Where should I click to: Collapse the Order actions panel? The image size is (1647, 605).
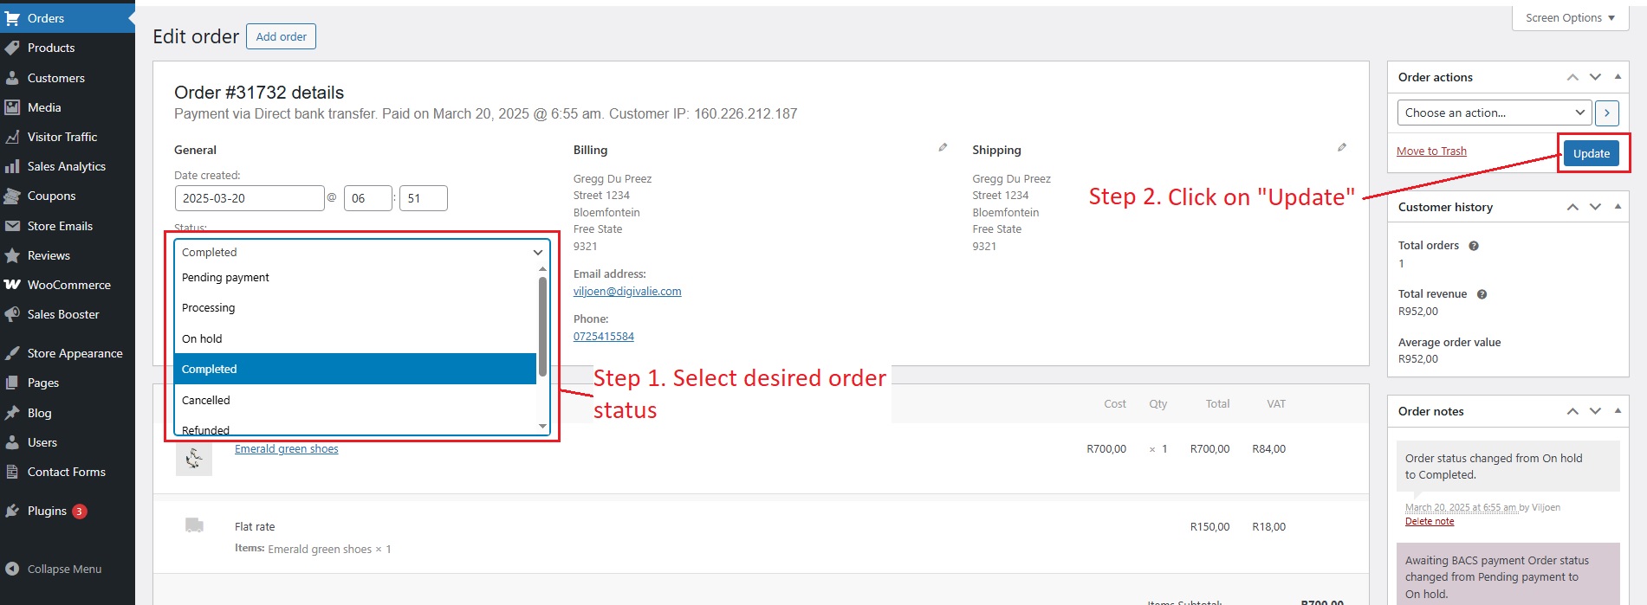point(1618,77)
